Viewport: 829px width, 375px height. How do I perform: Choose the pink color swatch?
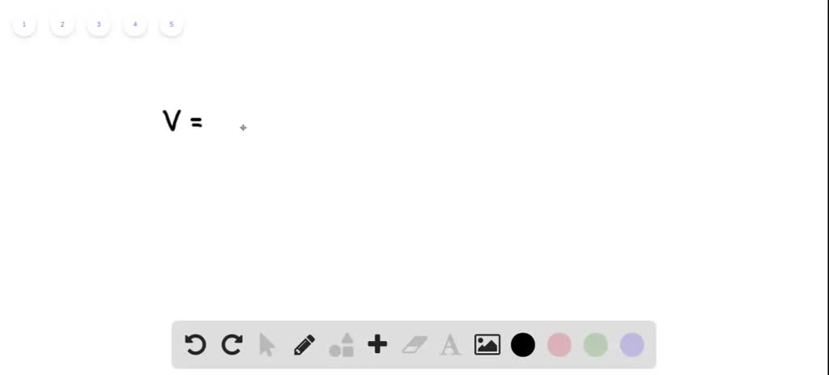(559, 345)
